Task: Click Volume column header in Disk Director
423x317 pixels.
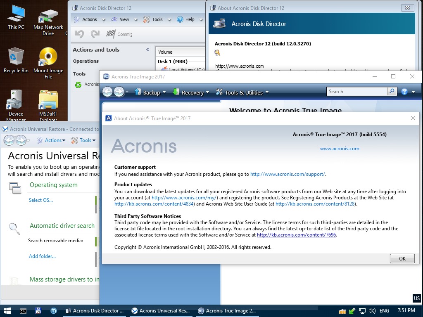Action: click(x=180, y=52)
